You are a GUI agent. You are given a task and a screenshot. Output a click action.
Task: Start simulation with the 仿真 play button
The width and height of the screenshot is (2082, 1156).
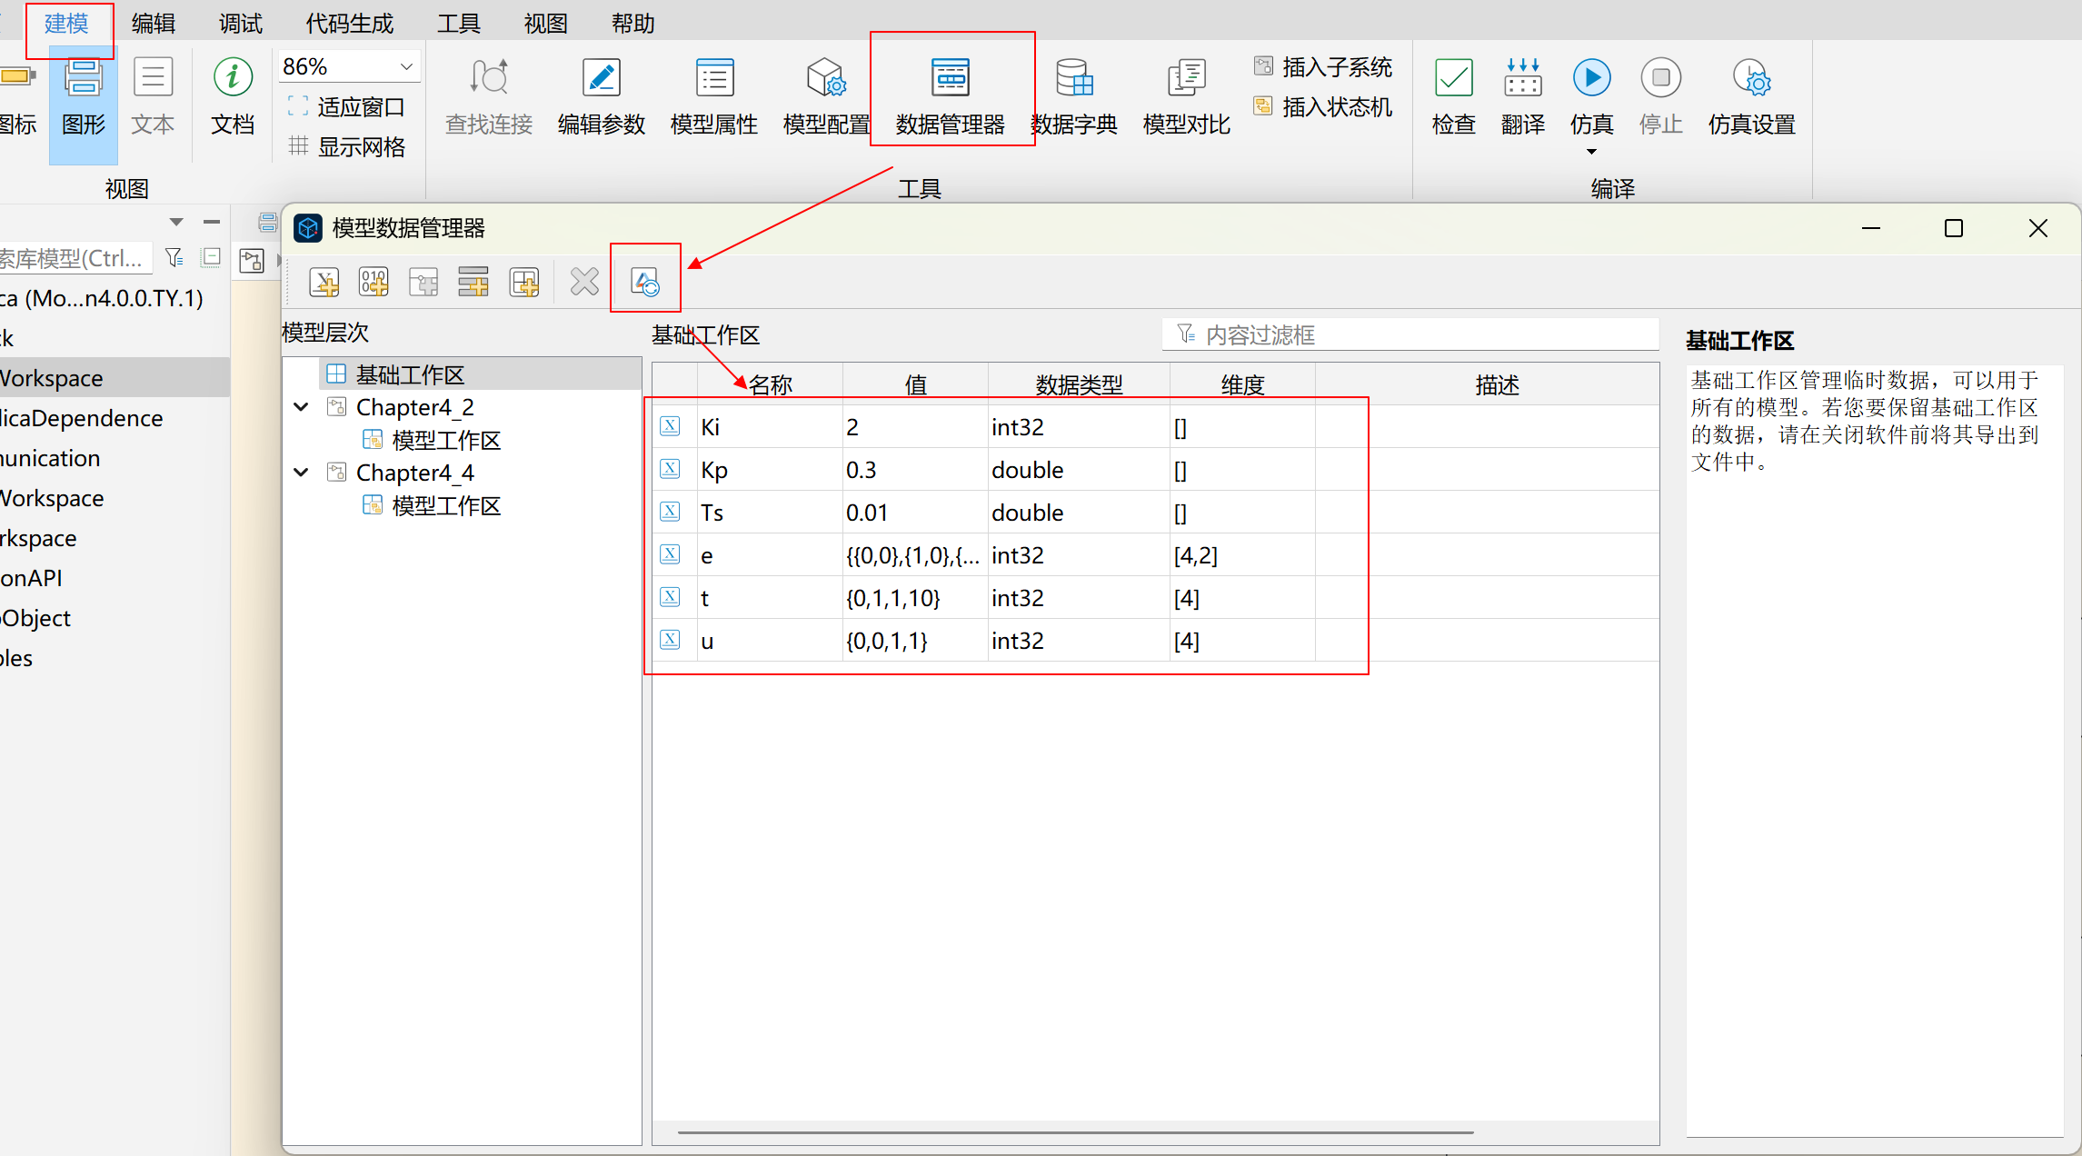point(1591,79)
